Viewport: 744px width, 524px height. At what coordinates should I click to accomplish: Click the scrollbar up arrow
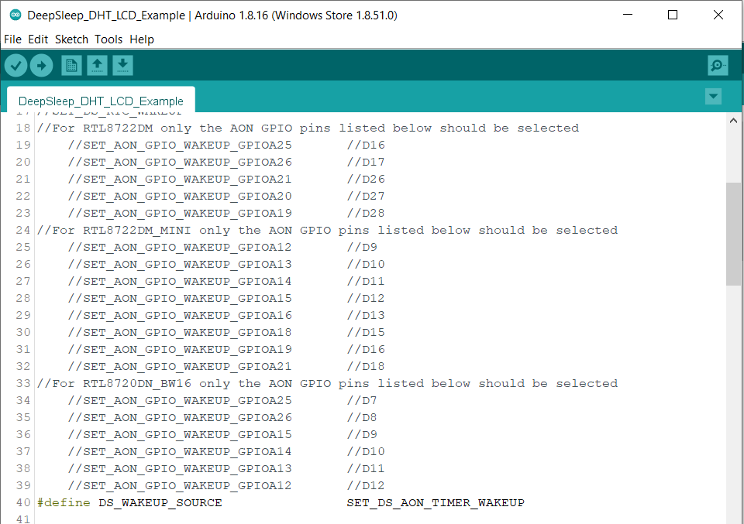coord(733,121)
